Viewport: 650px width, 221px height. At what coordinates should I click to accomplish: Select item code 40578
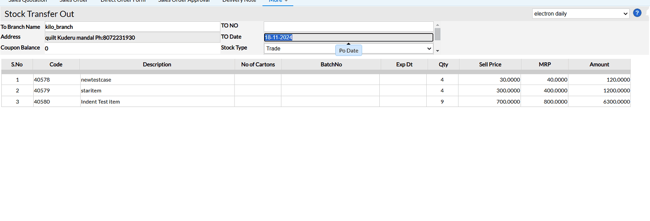(56, 80)
